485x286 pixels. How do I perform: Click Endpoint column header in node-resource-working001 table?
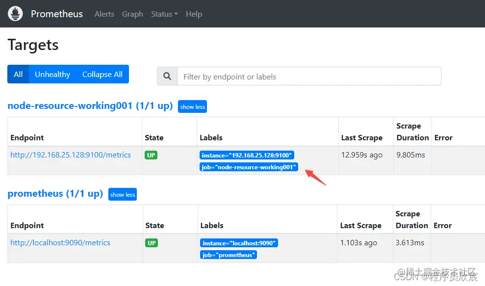27,138
